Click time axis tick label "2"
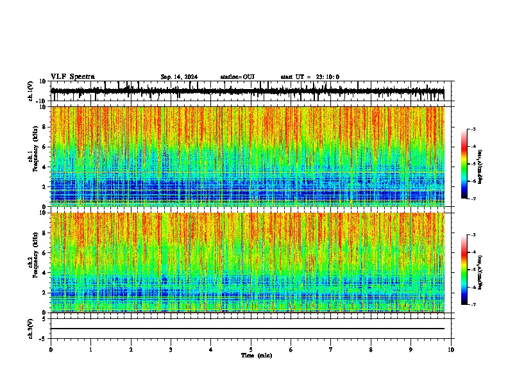This screenshot has height=392, width=508. (131, 350)
